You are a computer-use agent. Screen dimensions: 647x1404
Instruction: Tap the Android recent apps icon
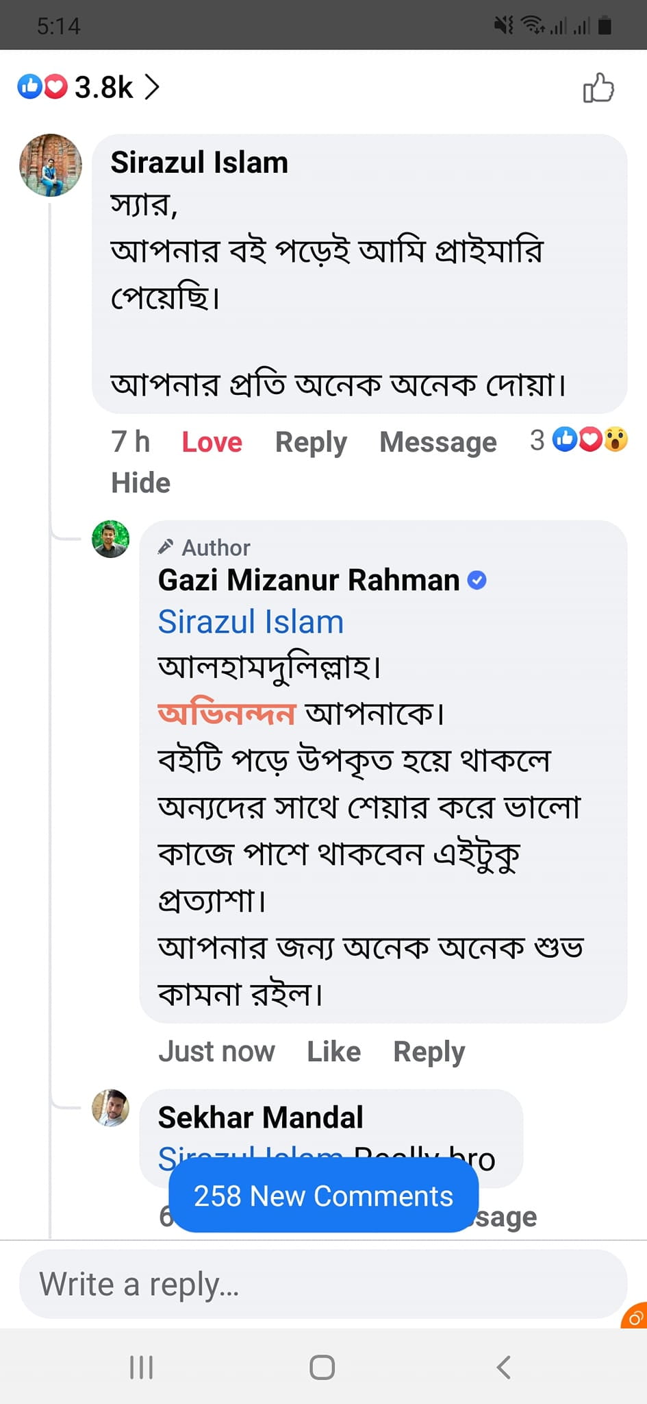142,1367
